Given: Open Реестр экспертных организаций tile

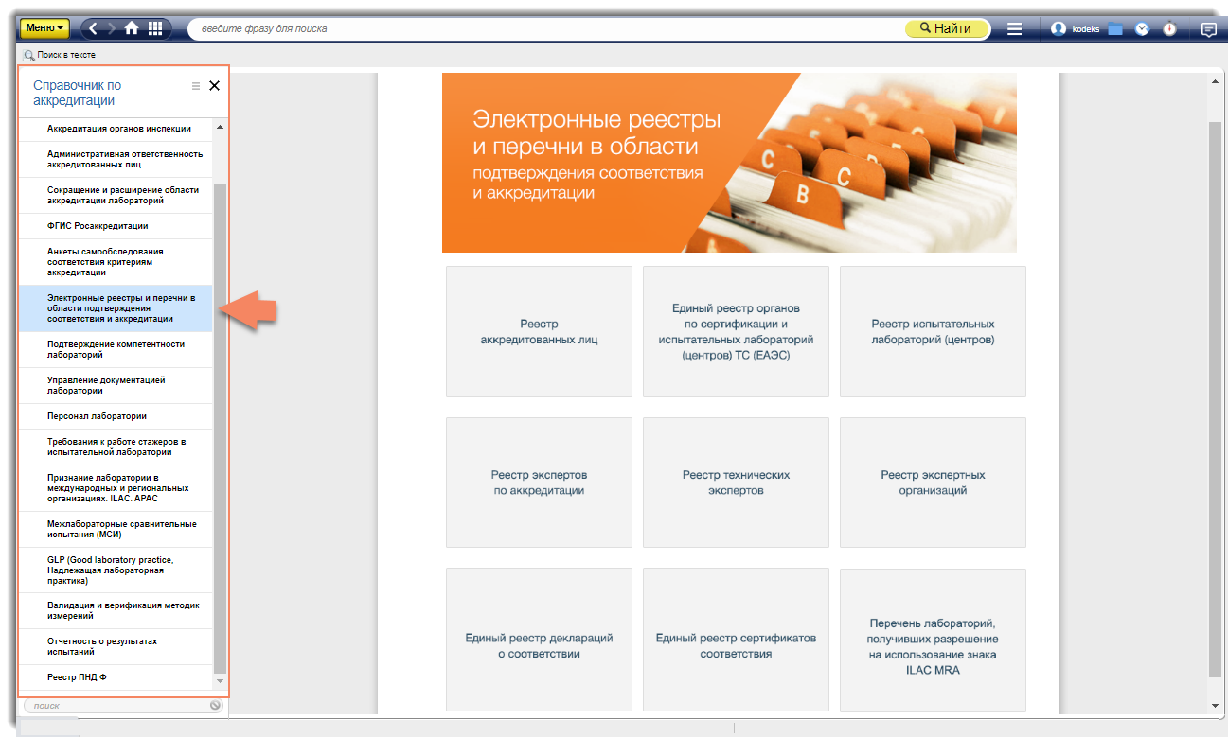Looking at the screenshot, I should pyautogui.click(x=933, y=483).
